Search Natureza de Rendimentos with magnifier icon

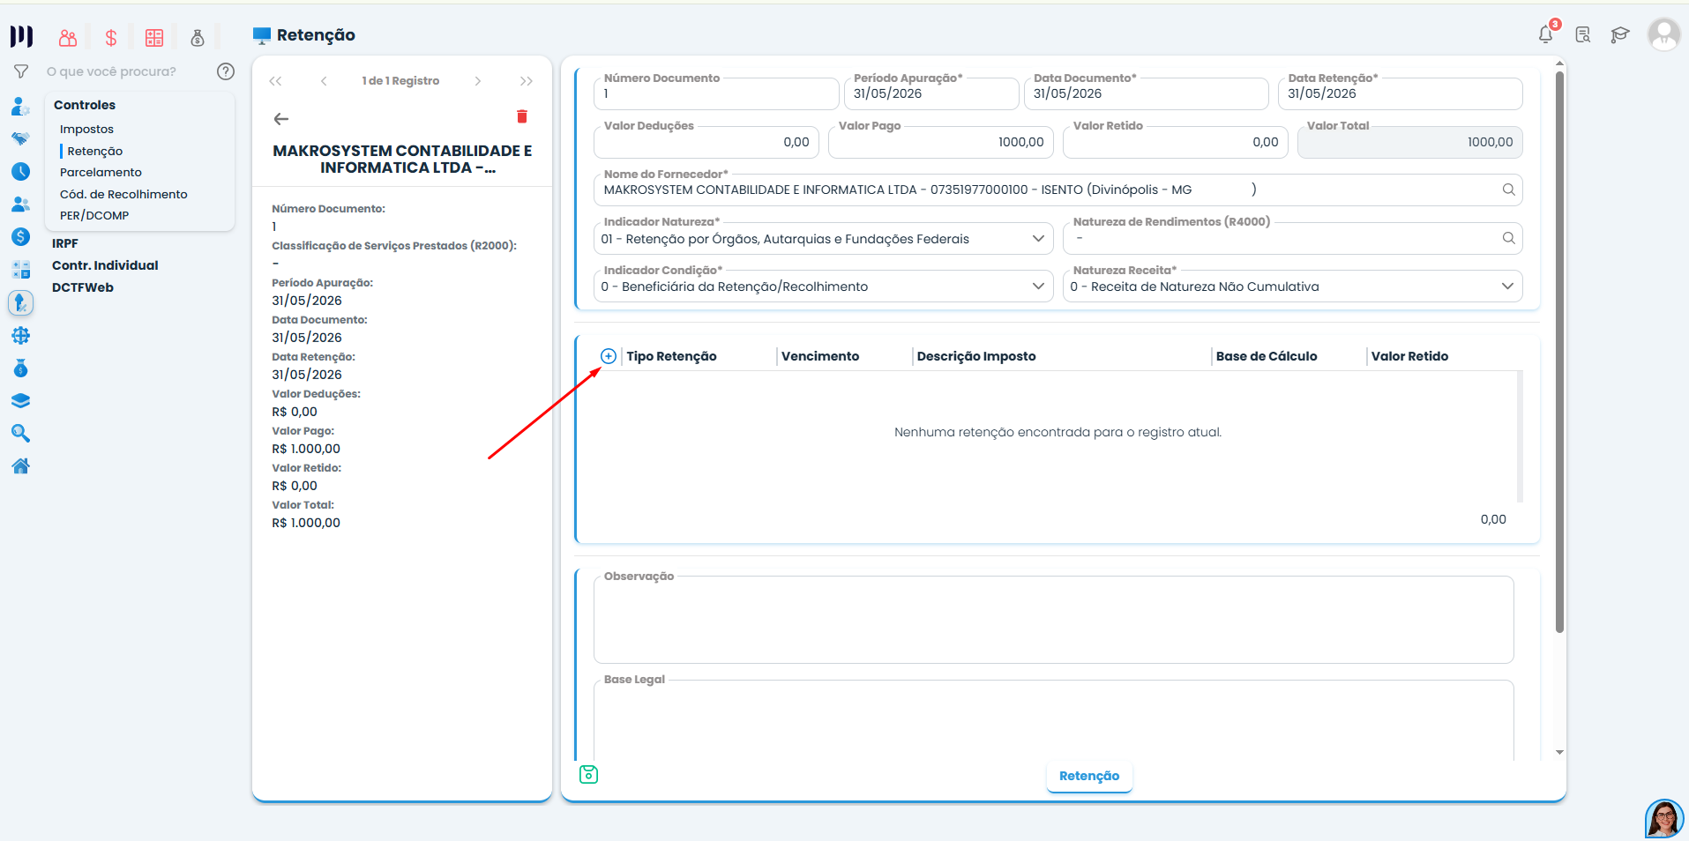(x=1509, y=238)
